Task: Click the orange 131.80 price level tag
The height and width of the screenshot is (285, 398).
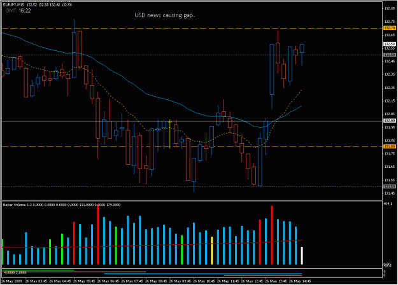Action: (390, 146)
